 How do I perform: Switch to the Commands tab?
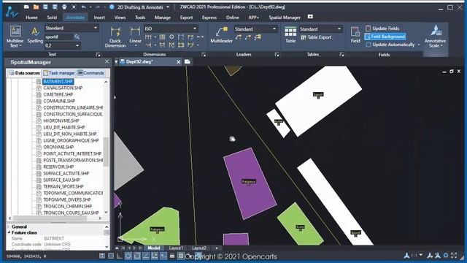tap(90, 73)
